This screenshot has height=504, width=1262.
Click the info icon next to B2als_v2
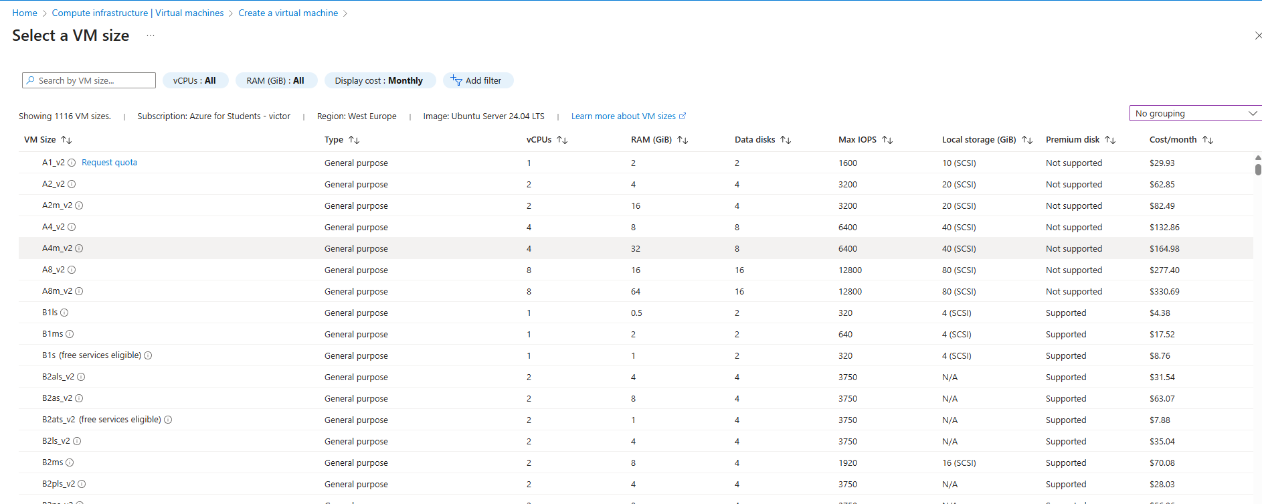coord(81,377)
